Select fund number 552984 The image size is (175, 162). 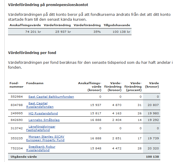pos(17,97)
